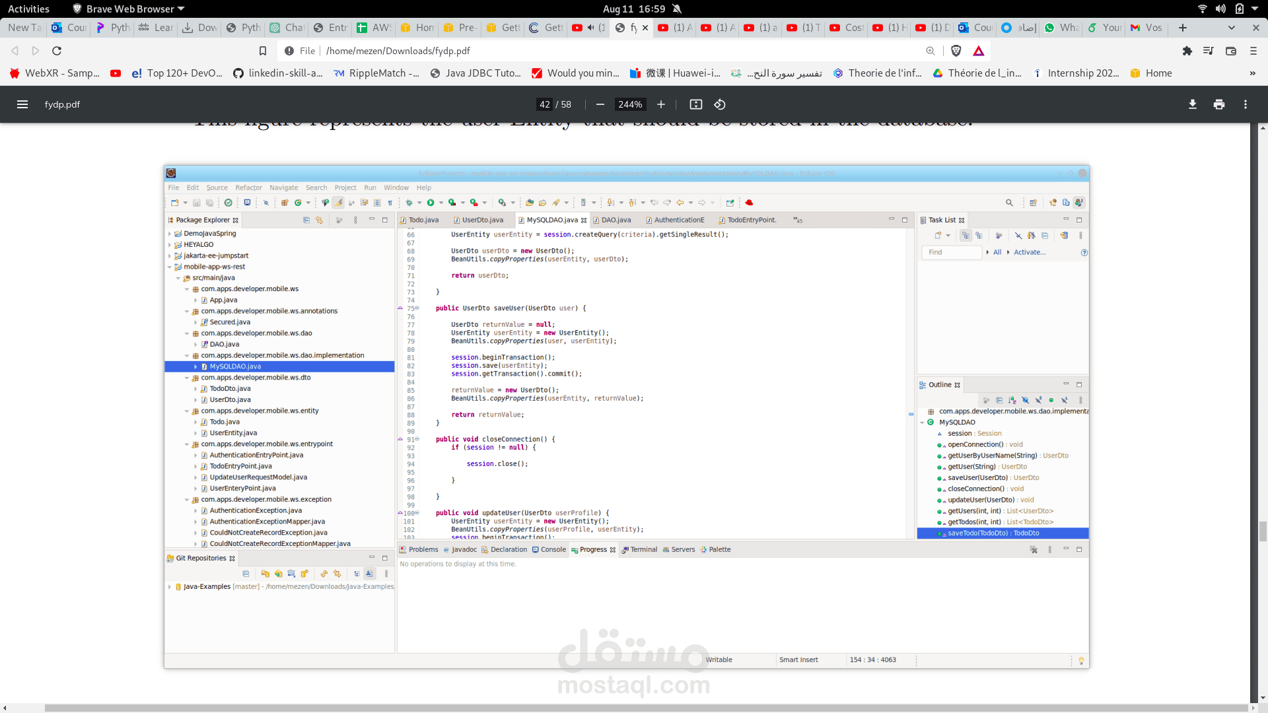Open the tab search dropdown chevron

coord(1231,28)
